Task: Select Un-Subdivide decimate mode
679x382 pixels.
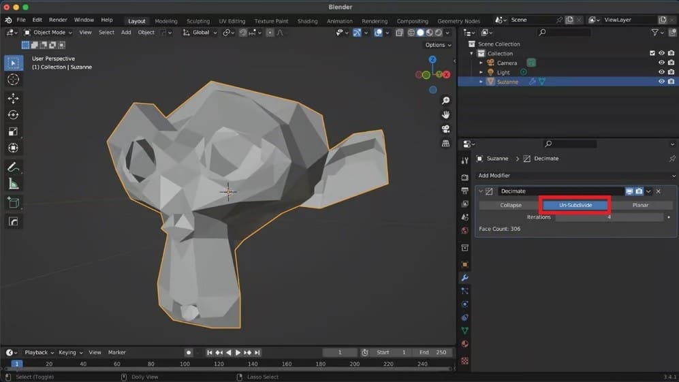Action: 575,205
